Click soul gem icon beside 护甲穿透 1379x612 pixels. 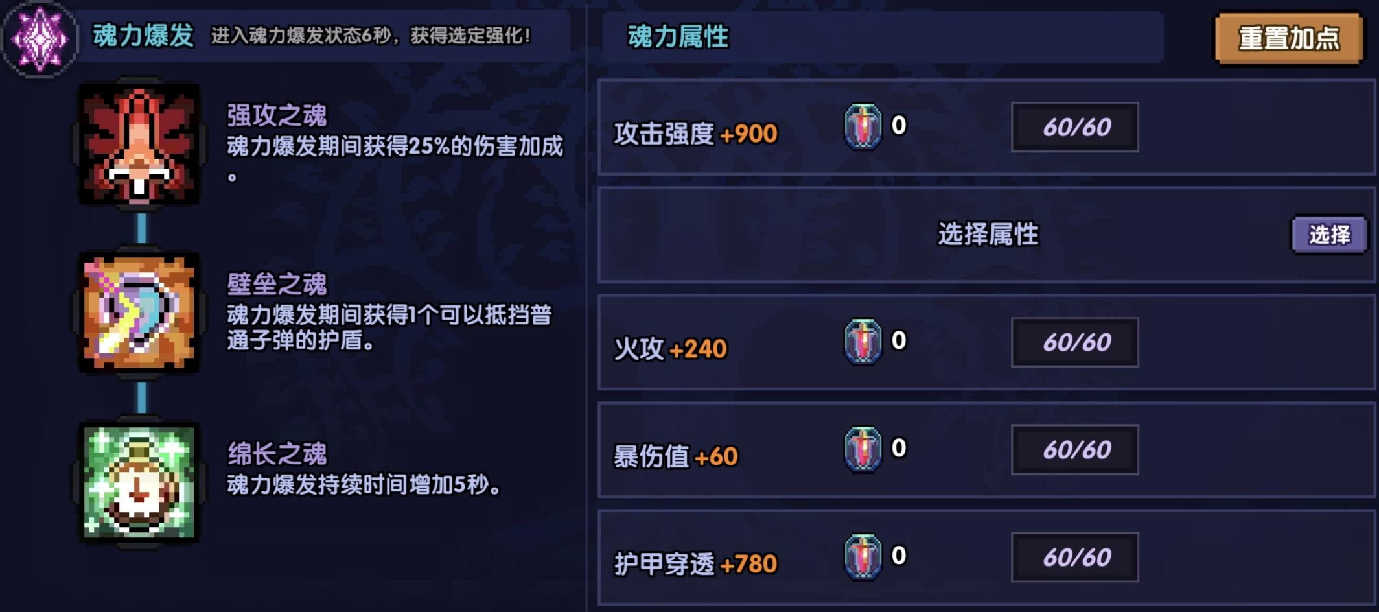pos(863,557)
